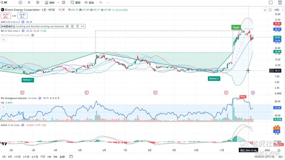Open more options for 所有图表形态 indicator

click(x=83, y=26)
